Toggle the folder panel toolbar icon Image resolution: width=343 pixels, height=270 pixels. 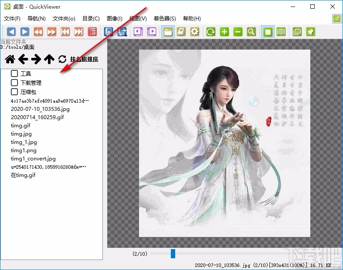coord(168,32)
